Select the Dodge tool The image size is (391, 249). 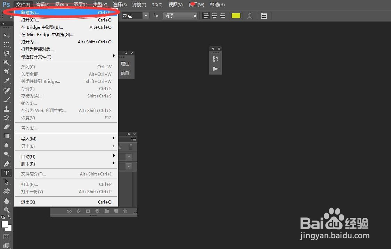pos(7,154)
